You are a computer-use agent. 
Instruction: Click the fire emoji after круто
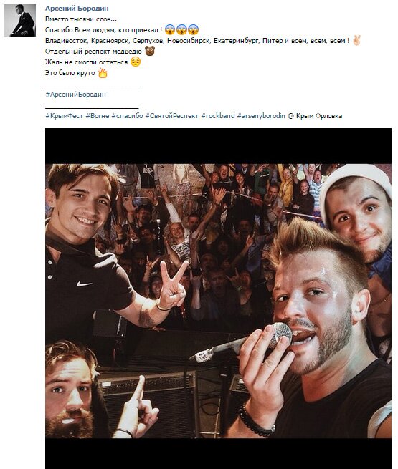tap(103, 73)
